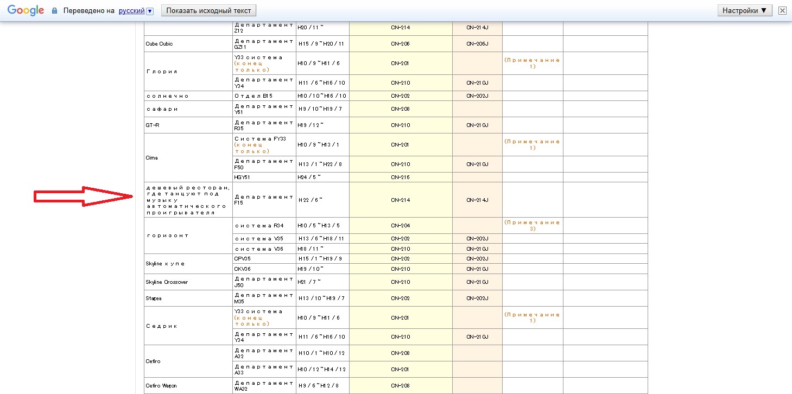Expand the language dropdown arrow next to русский
This screenshot has height=394, width=792.
(150, 11)
